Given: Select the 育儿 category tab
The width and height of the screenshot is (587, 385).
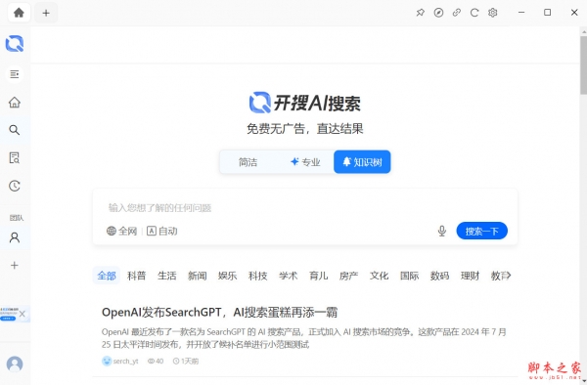Looking at the screenshot, I should click(x=318, y=276).
